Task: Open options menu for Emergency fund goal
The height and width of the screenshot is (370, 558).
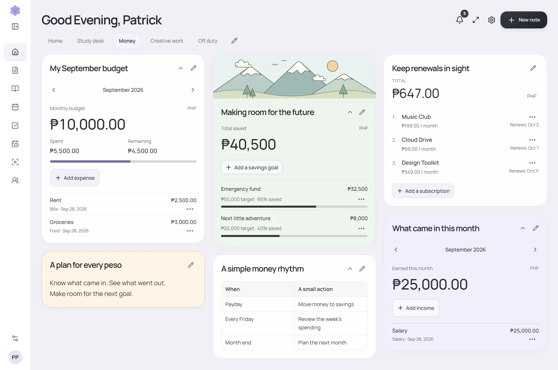Action: (x=361, y=199)
